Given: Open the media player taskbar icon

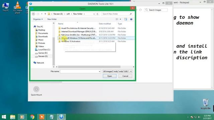Looking at the screenshot, I should click(x=22, y=117).
